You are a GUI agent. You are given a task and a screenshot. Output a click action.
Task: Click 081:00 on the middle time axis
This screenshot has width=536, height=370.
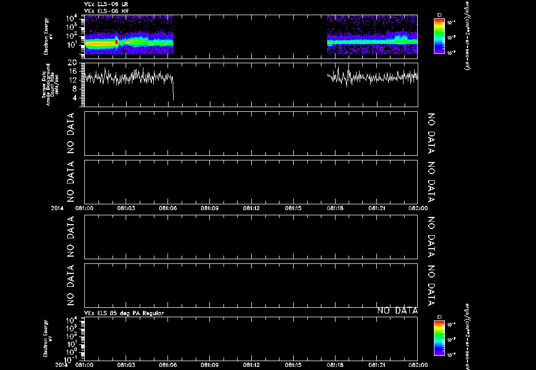point(84,208)
